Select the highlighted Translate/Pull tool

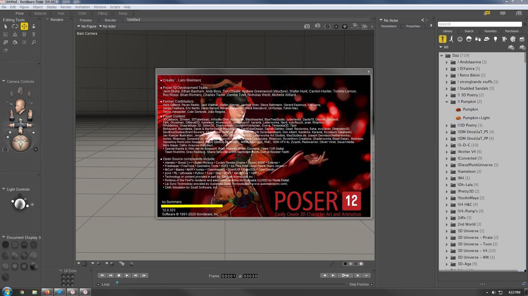coord(24,26)
